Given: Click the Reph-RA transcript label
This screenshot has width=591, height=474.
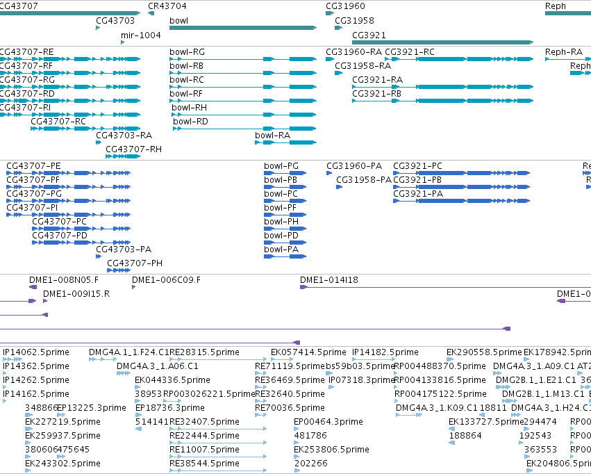Looking at the screenshot, I should (x=564, y=52).
